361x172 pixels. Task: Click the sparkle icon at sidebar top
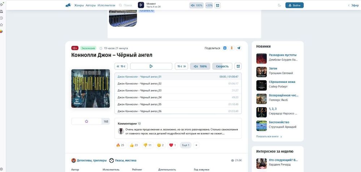[1, 4]
